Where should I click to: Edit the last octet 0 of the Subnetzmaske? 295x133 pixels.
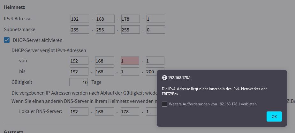(x=156, y=30)
